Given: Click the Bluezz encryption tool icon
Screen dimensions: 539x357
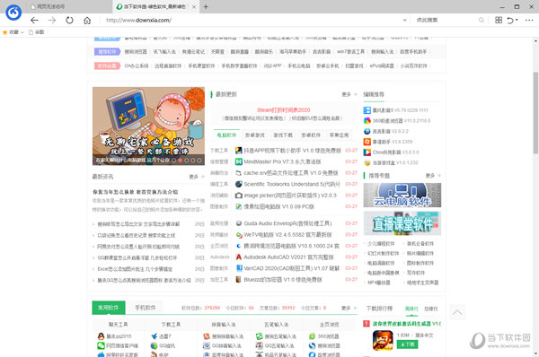Looking at the screenshot, I should pyautogui.click(x=239, y=280).
